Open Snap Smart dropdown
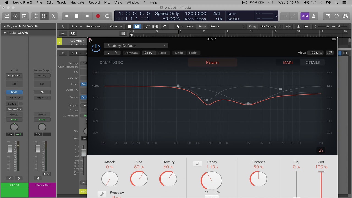Screen dimensions: 352x198 [227, 26]
